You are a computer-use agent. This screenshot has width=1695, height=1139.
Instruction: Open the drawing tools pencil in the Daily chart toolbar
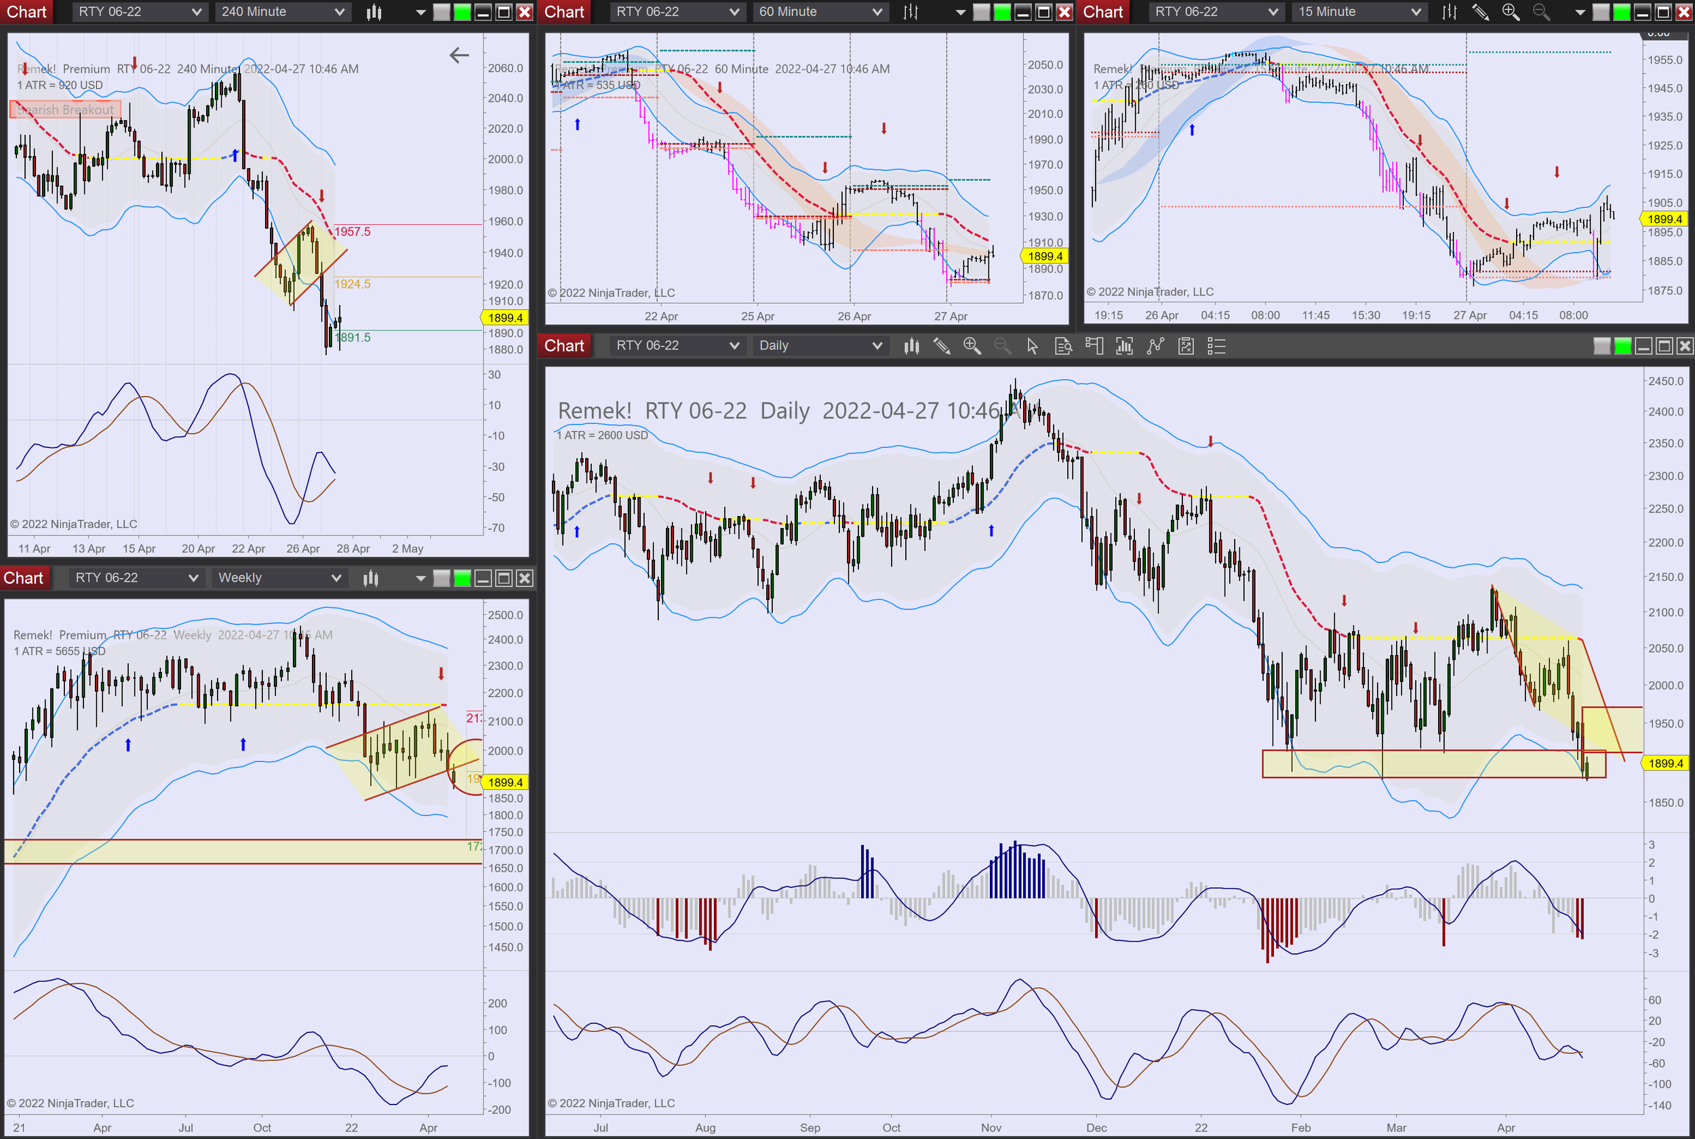pyautogui.click(x=941, y=346)
